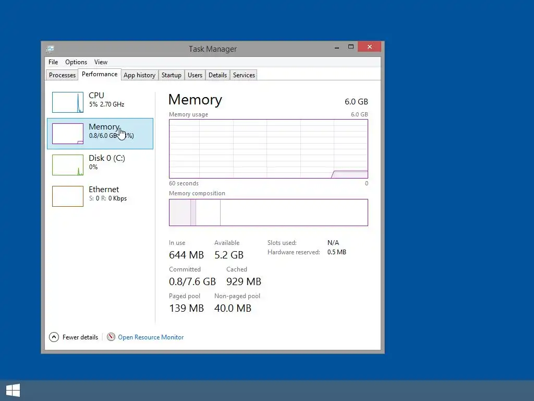Click the Memory usage graph
The image size is (534, 401).
(269, 149)
